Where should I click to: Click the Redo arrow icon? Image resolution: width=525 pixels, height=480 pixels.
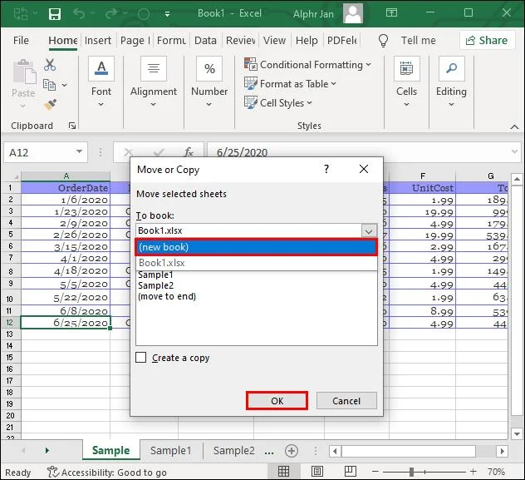(111, 14)
